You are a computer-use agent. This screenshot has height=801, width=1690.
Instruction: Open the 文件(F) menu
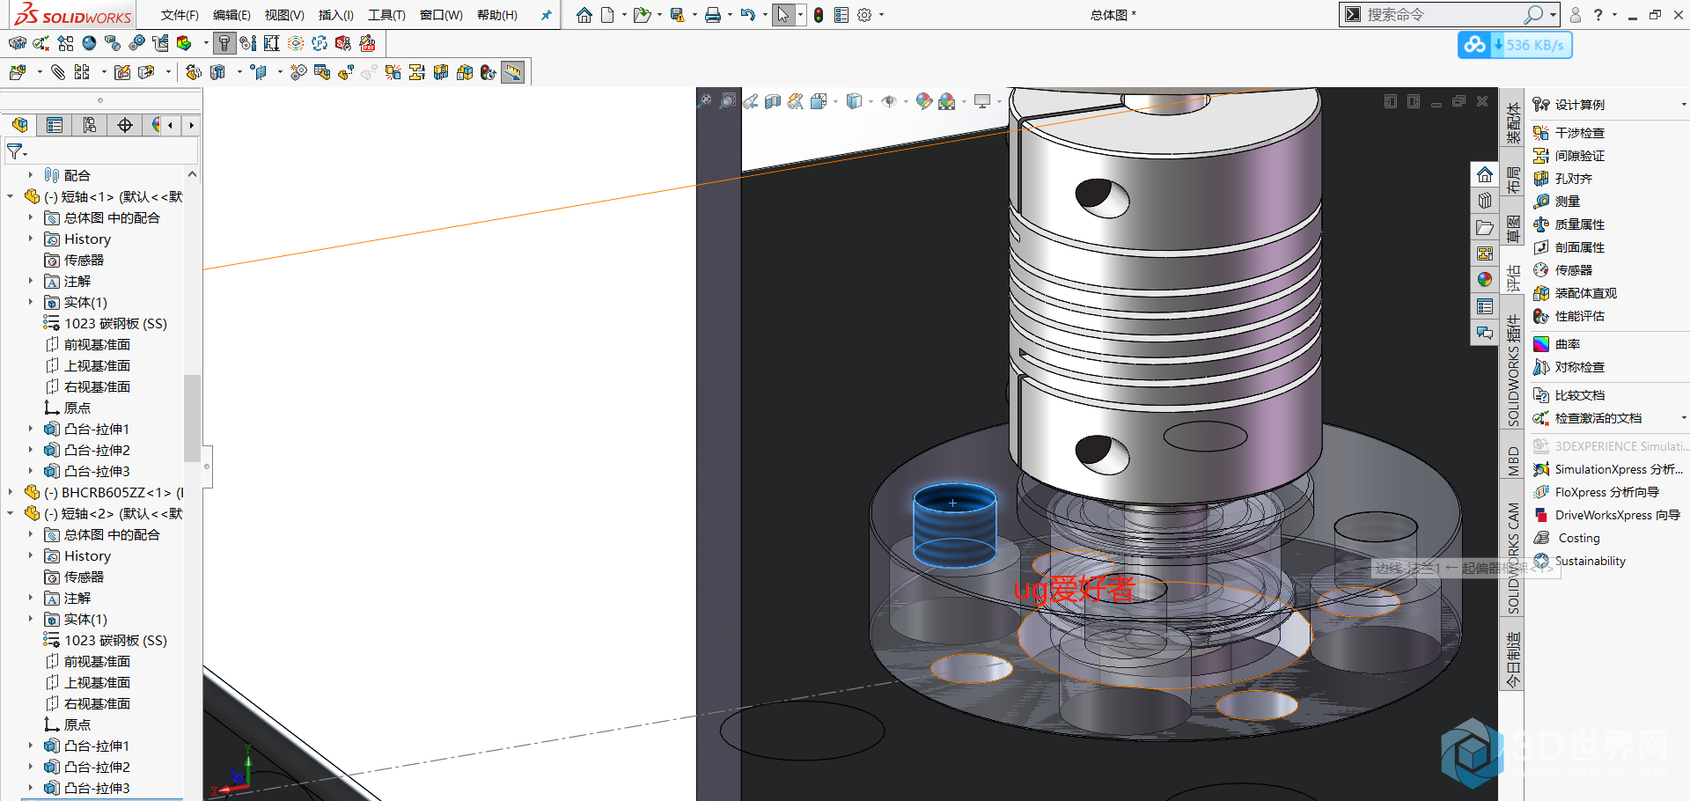point(180,15)
